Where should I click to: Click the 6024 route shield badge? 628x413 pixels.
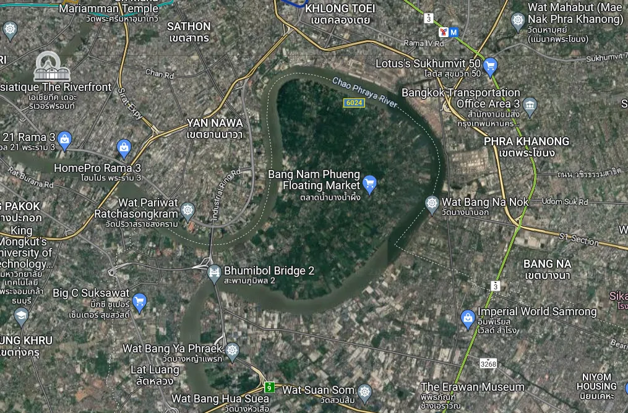point(354,103)
